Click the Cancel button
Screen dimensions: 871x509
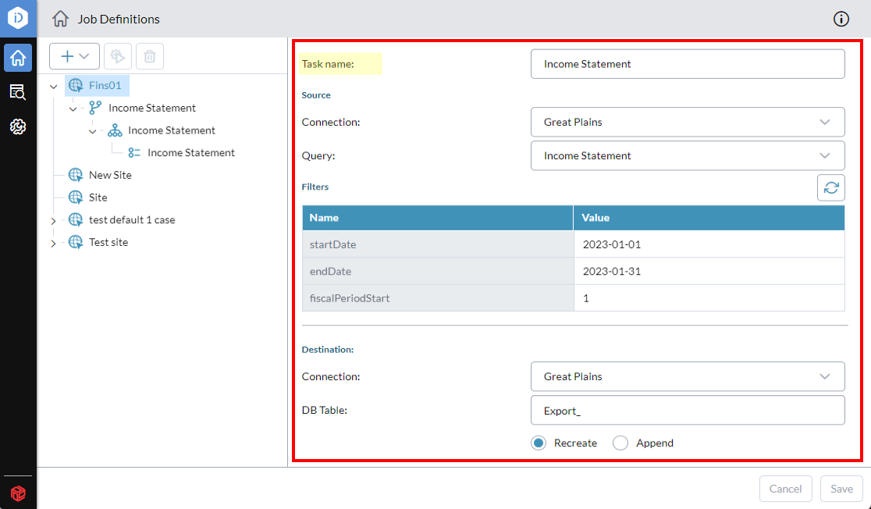click(x=785, y=489)
